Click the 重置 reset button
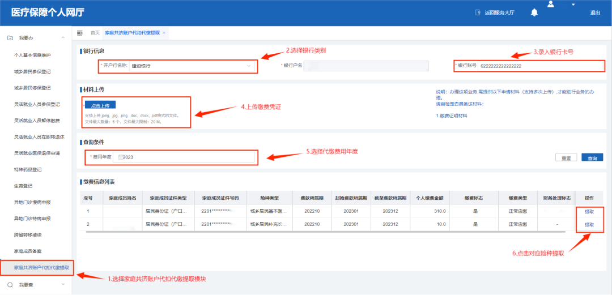 tap(566, 158)
